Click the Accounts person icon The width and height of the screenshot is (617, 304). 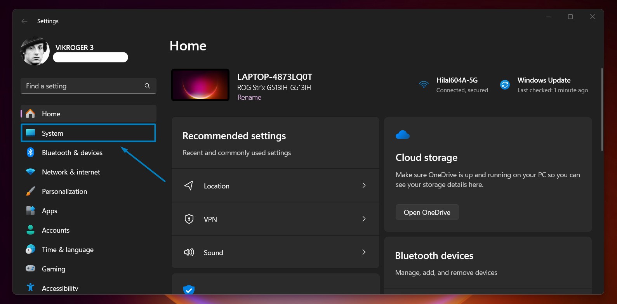pyautogui.click(x=30, y=230)
